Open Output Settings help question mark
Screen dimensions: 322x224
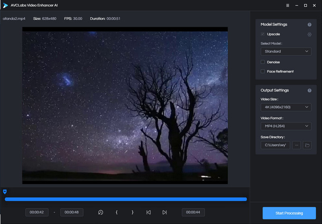(x=310, y=91)
